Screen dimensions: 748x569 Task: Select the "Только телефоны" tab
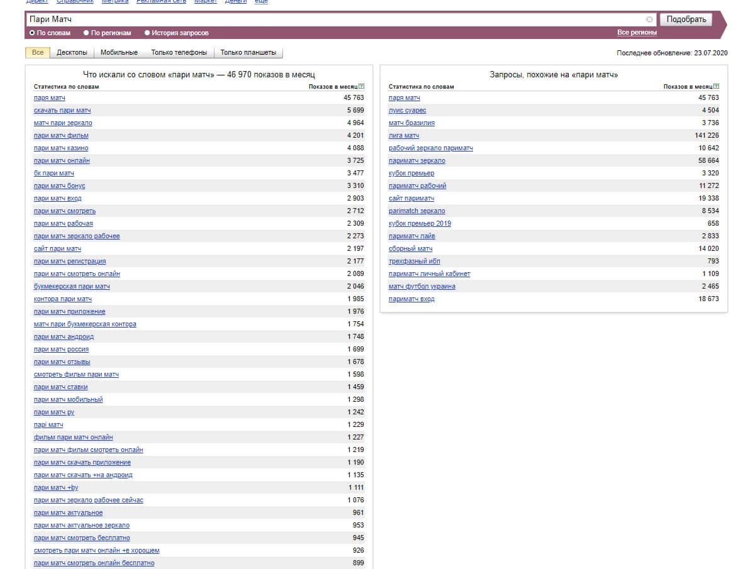click(x=179, y=53)
